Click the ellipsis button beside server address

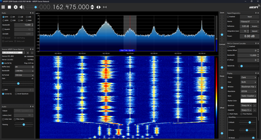tap(32, 53)
